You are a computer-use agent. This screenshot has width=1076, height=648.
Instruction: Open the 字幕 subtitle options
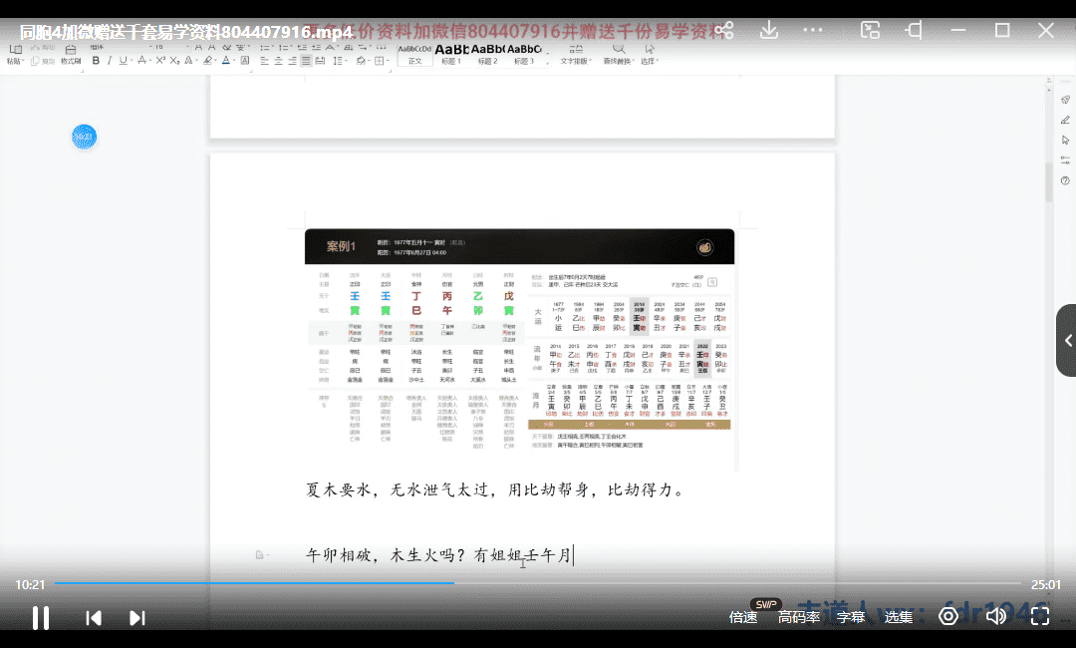coord(851,617)
